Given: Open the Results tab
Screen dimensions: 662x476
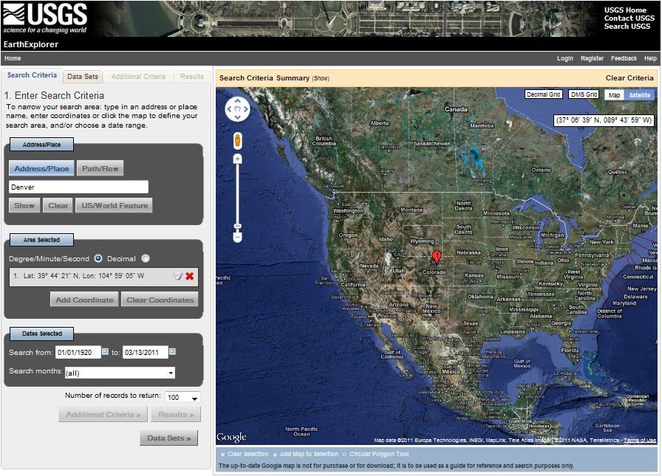Looking at the screenshot, I should click(192, 76).
